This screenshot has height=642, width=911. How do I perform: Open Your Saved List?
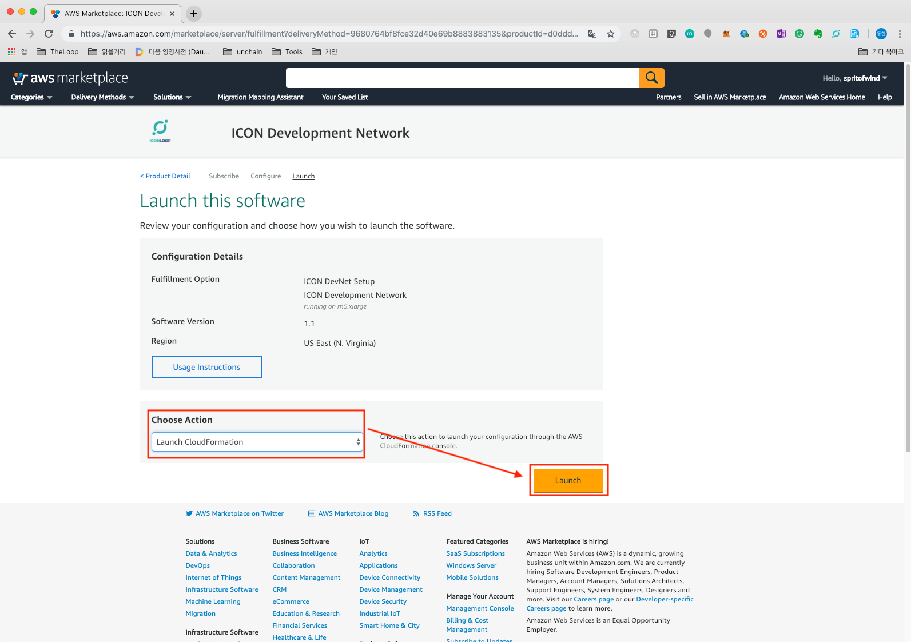(345, 97)
